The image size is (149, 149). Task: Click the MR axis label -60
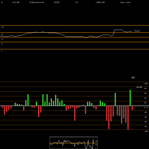click(x=145, y=122)
